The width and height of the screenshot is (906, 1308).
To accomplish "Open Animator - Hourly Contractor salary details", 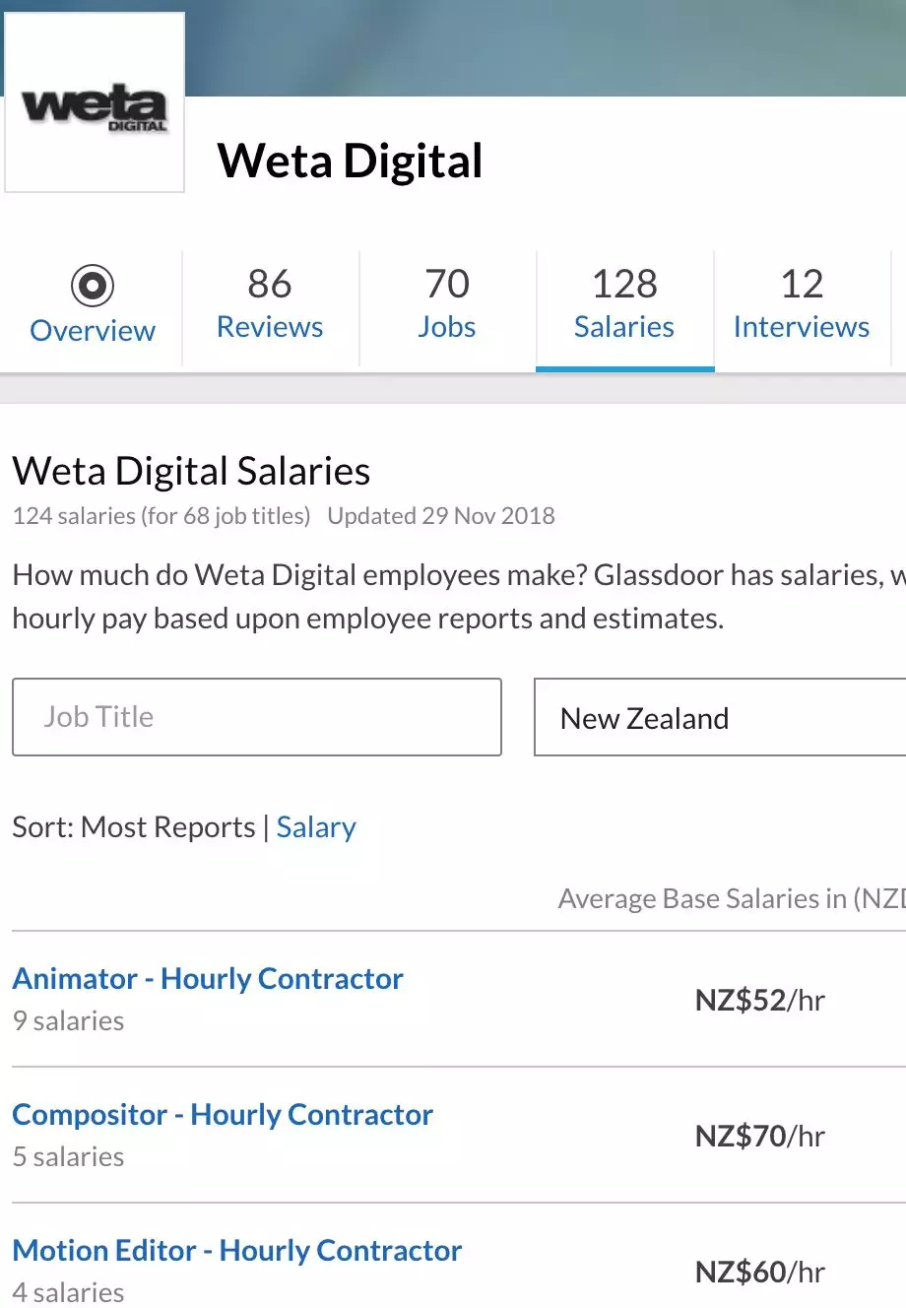I will tap(208, 979).
